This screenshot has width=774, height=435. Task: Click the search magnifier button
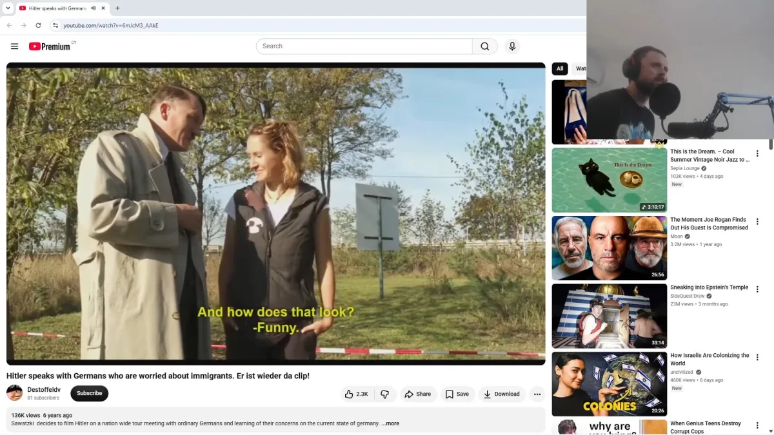(485, 46)
